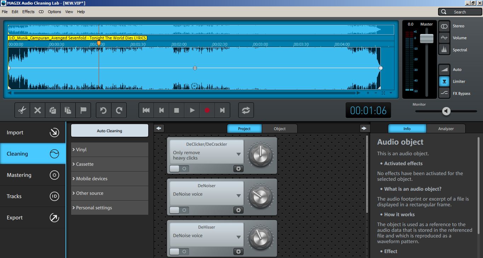This screenshot has width=483, height=258.
Task: Open Spectral view icon
Action: (x=444, y=50)
